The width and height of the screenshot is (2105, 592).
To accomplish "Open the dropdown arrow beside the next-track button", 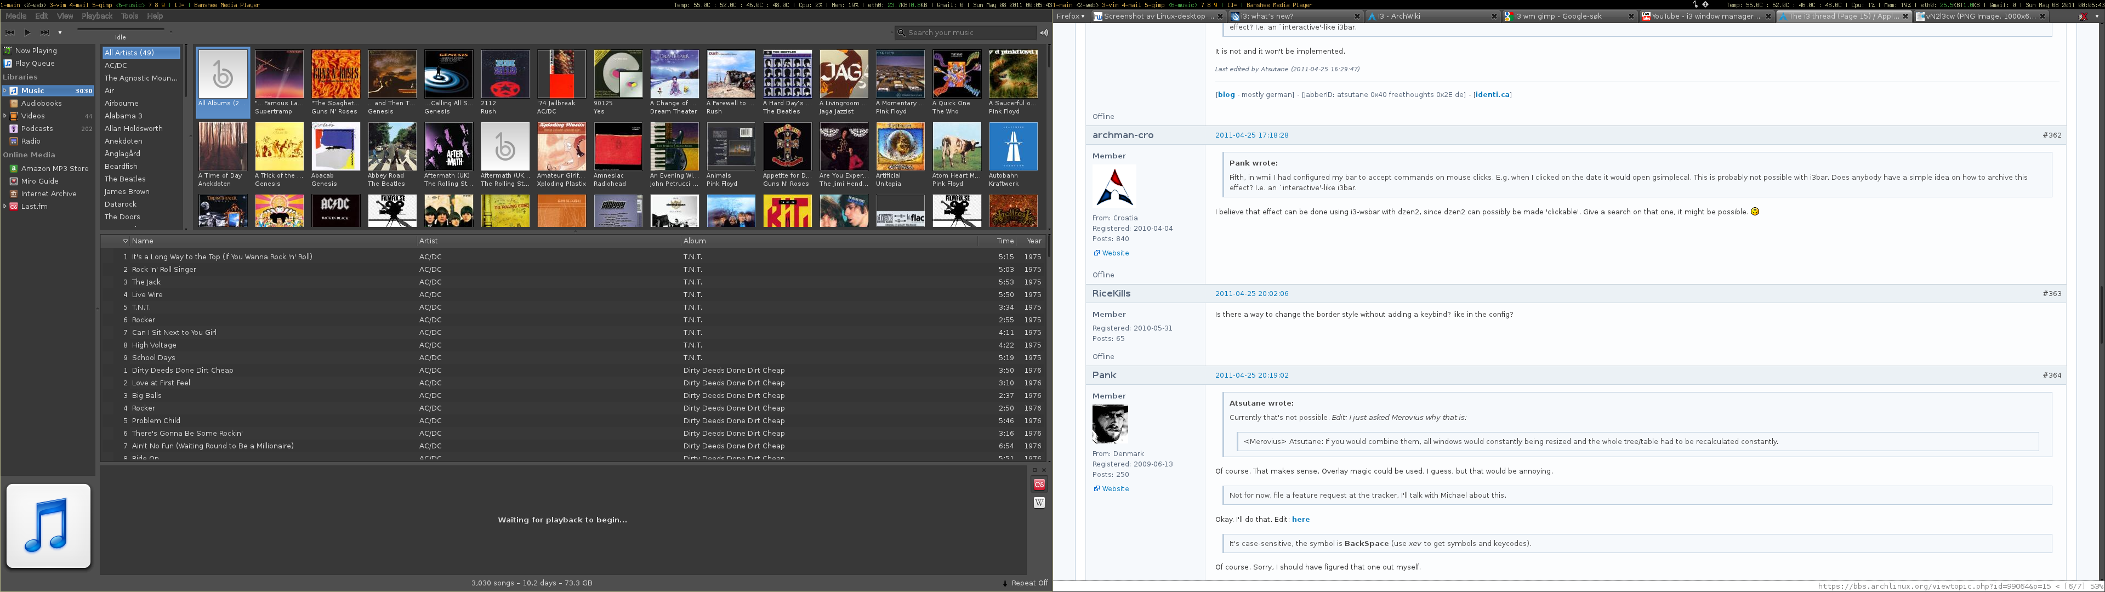I will point(60,33).
